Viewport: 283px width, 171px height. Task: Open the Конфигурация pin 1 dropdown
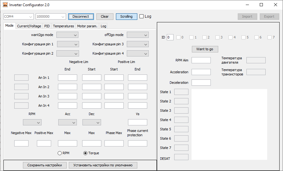pyautogui.click(x=68, y=44)
